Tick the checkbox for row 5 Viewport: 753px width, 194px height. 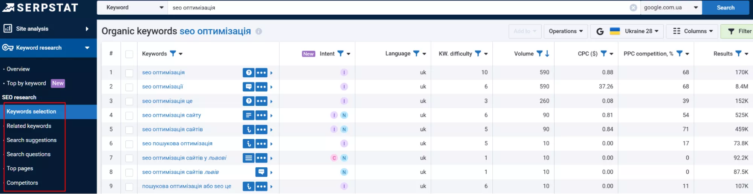[x=129, y=130]
